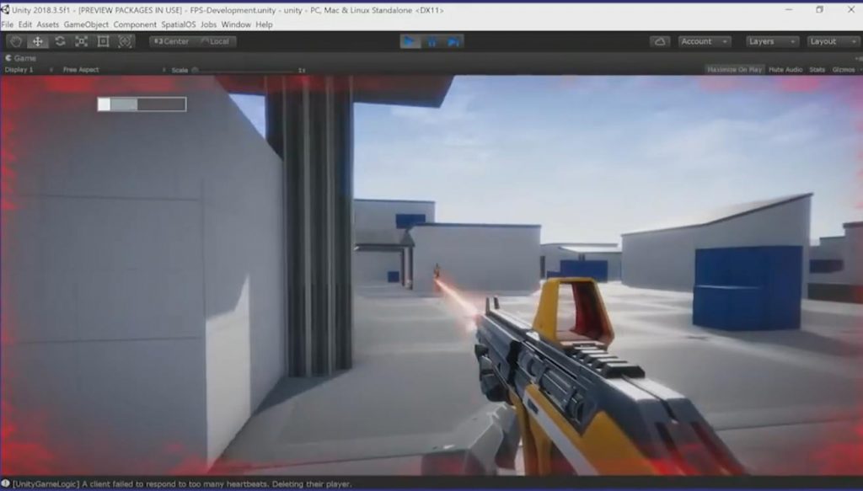
Task: Toggle pivot mode Center button
Action: click(172, 41)
